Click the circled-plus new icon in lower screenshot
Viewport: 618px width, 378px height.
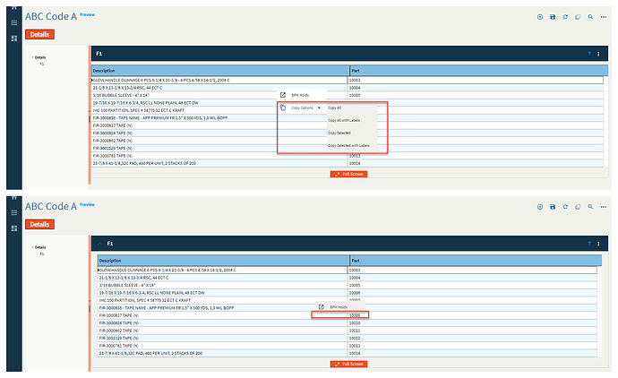[x=540, y=207]
